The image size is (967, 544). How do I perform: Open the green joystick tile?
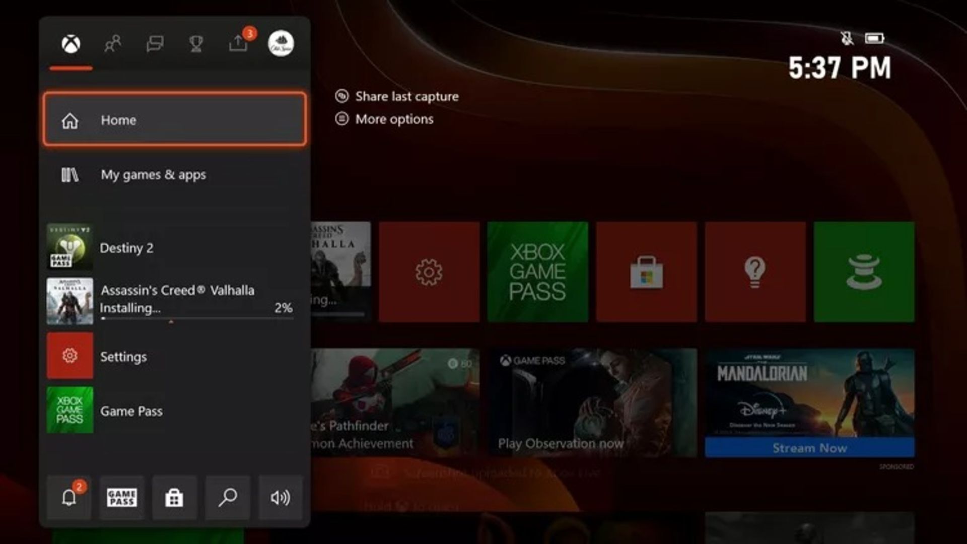coord(864,272)
